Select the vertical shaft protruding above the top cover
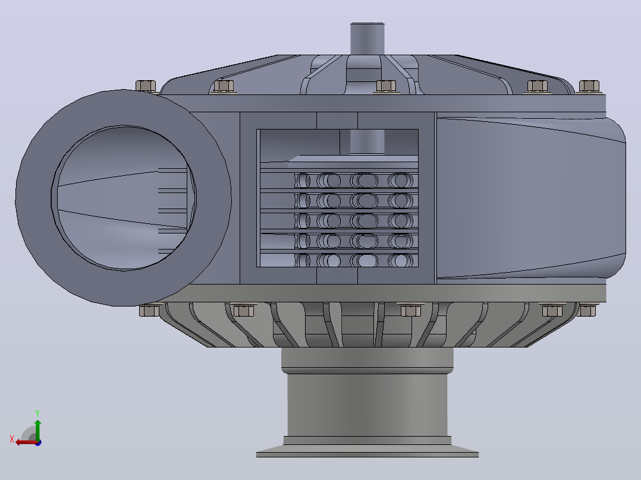The height and width of the screenshot is (480, 641). click(x=367, y=39)
